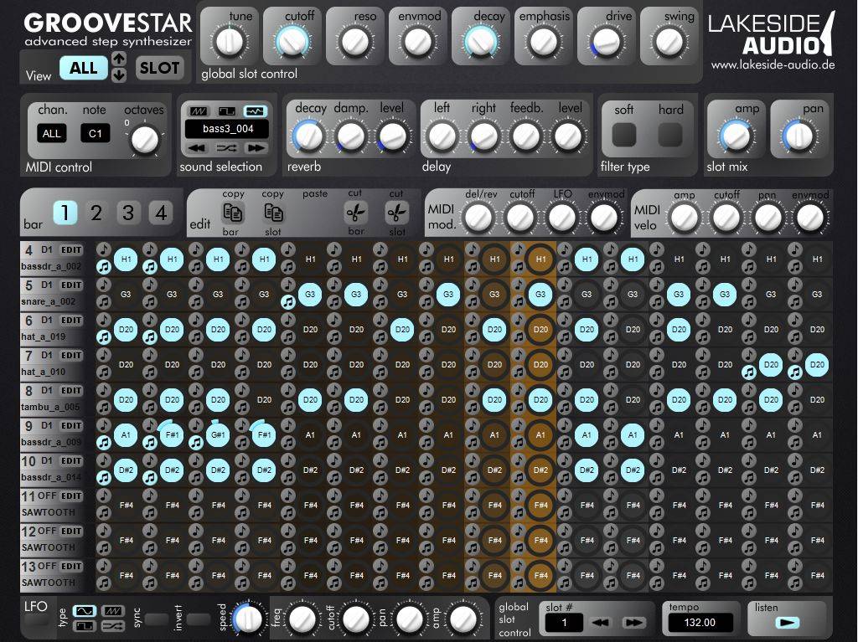Image resolution: width=858 pixels, height=642 pixels.
Task: Click the listen play button
Action: click(788, 623)
